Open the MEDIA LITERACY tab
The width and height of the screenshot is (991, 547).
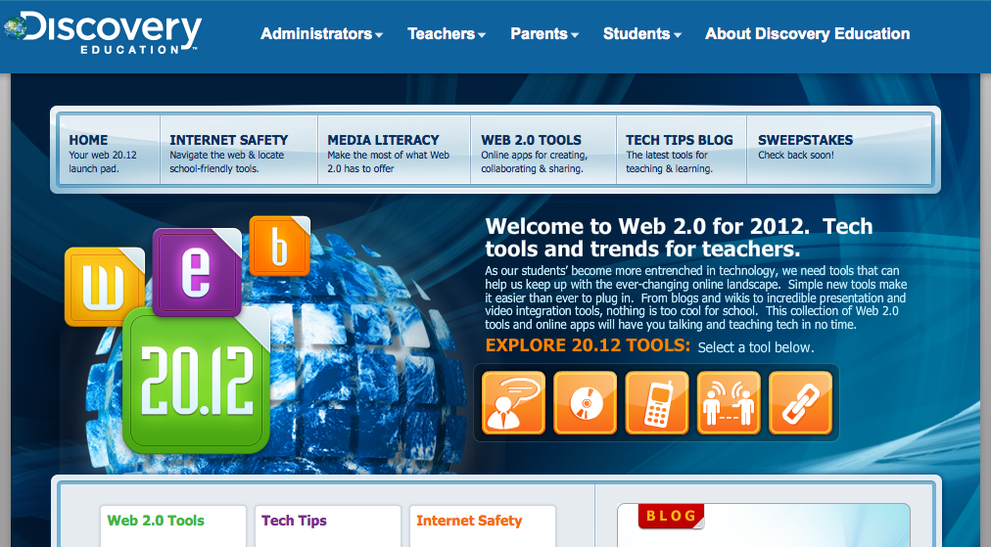click(394, 151)
